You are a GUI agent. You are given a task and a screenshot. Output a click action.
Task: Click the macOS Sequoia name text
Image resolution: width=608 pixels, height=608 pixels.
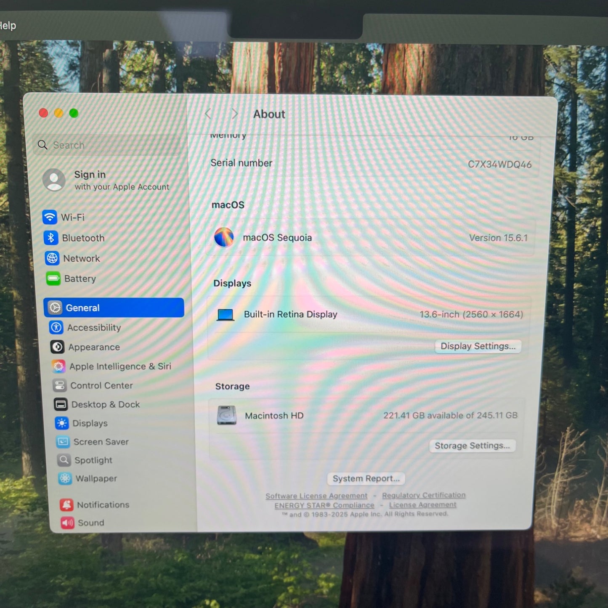pos(277,237)
